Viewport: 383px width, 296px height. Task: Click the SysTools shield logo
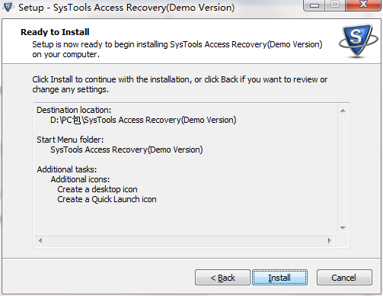pyautogui.click(x=358, y=41)
